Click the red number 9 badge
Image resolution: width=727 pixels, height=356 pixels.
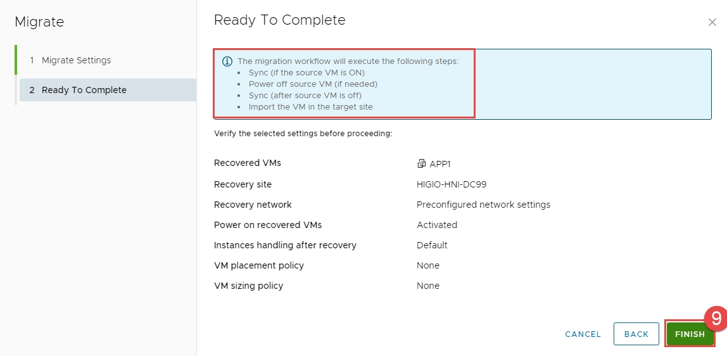pyautogui.click(x=716, y=318)
